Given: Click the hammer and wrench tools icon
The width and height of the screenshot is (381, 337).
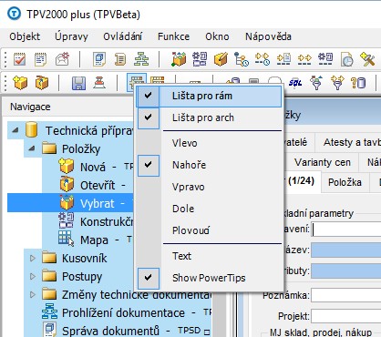Looking at the screenshot, I should (367, 59).
